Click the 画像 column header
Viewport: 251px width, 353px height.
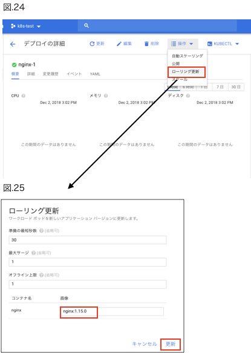click(64, 298)
